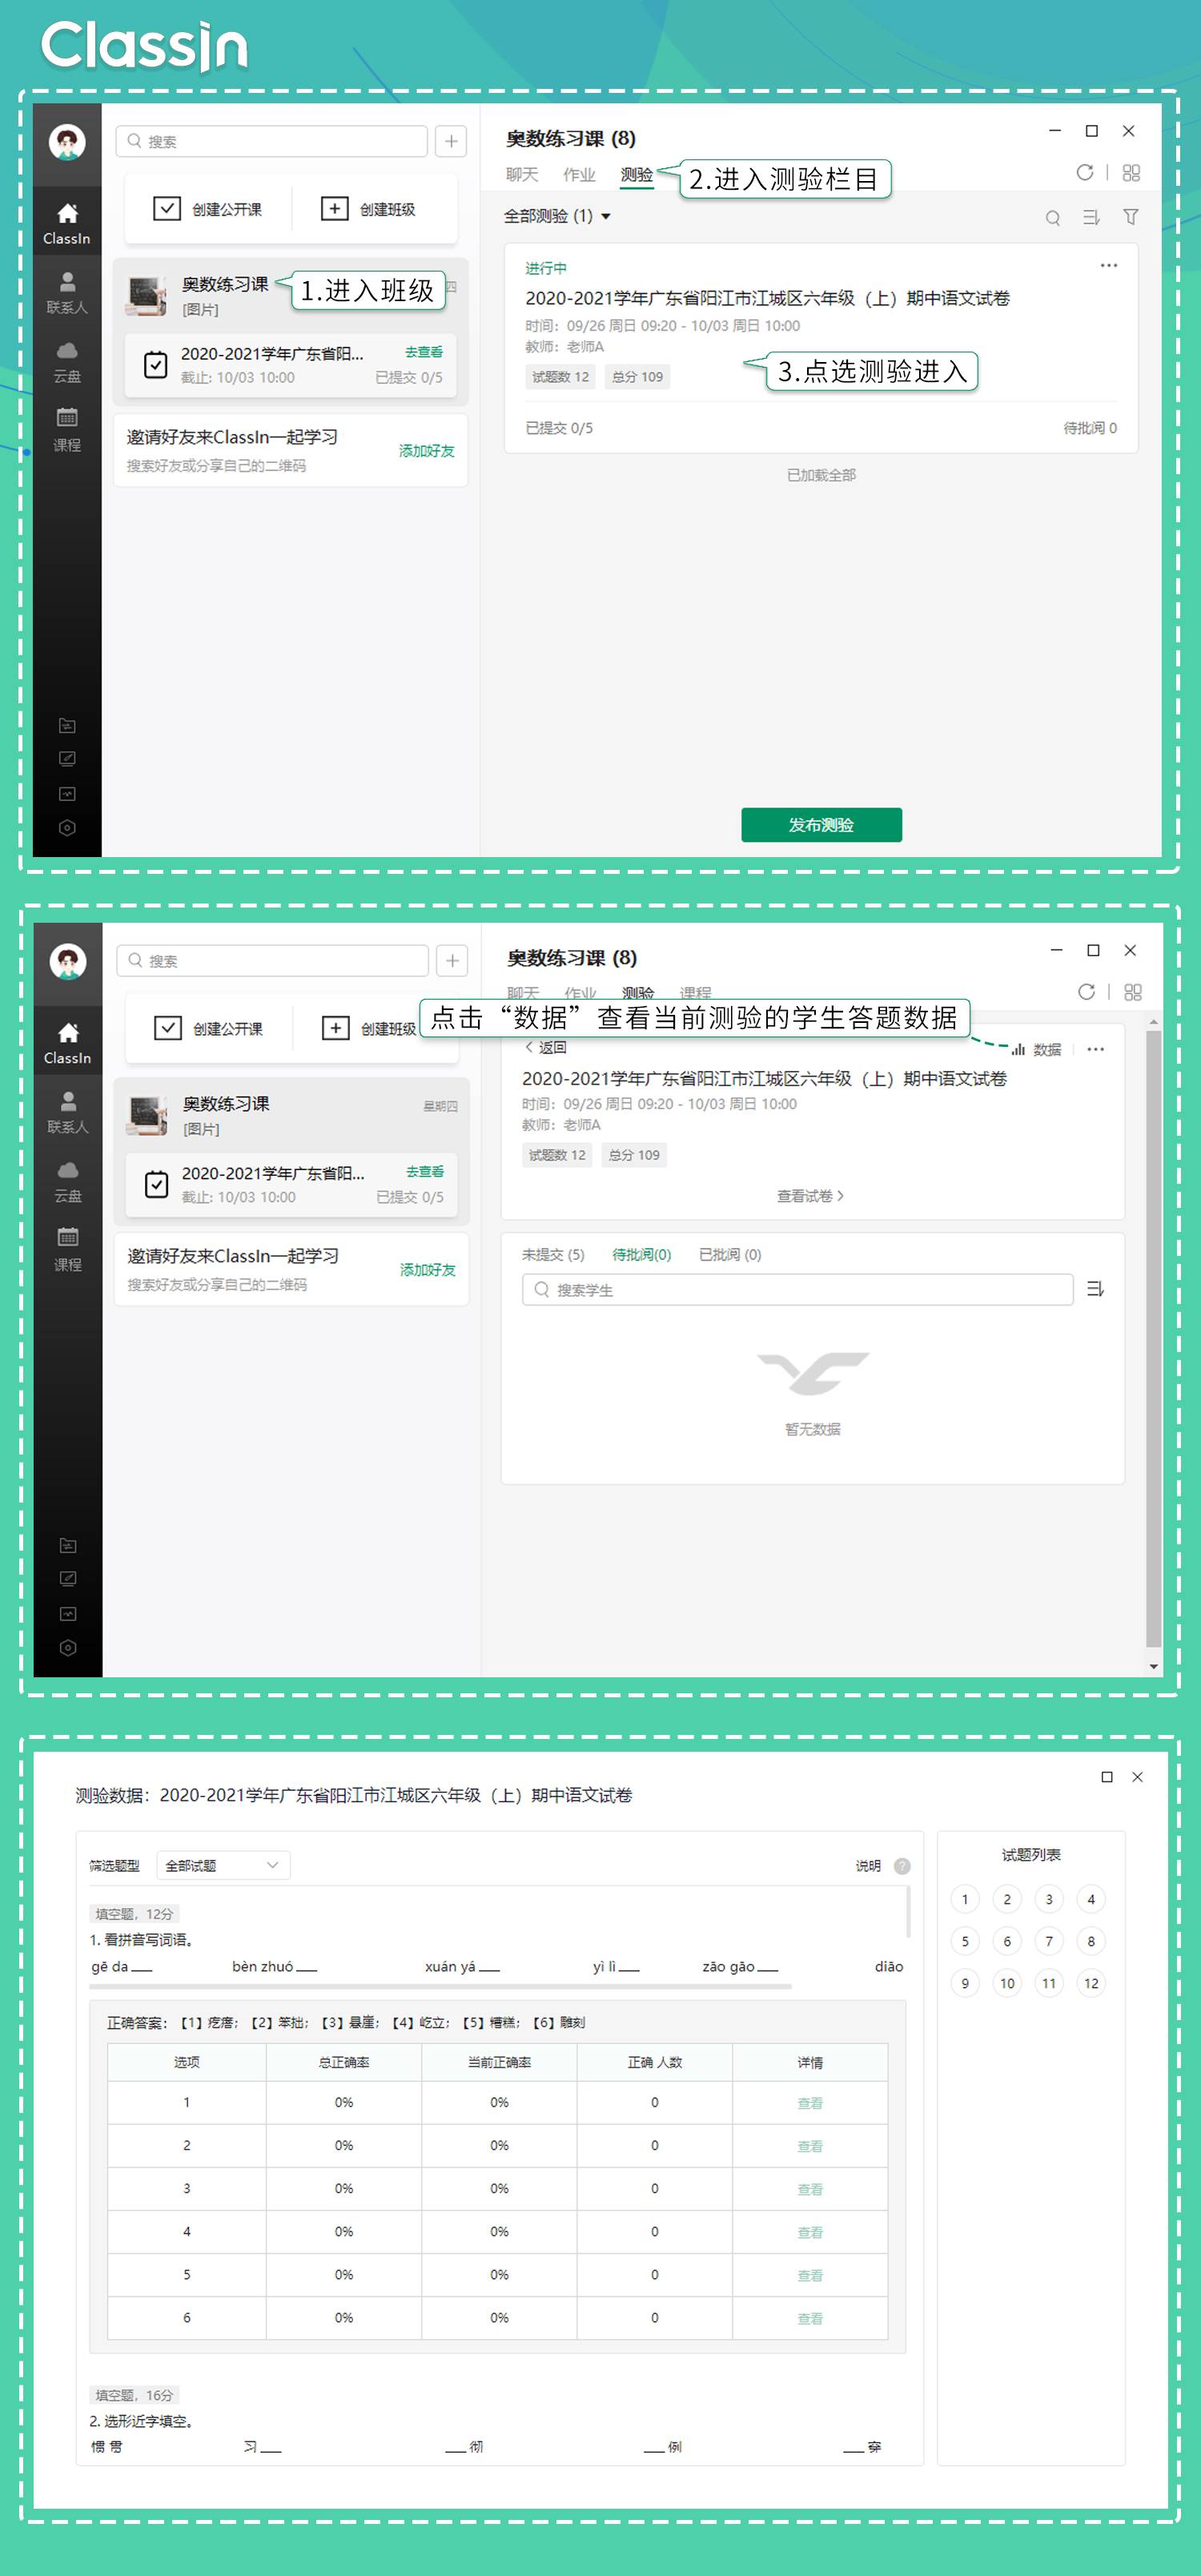Click 已提交 0/5 at the quiz card bottom
Viewport: 1201px width, 2576px height.
pyautogui.click(x=559, y=428)
